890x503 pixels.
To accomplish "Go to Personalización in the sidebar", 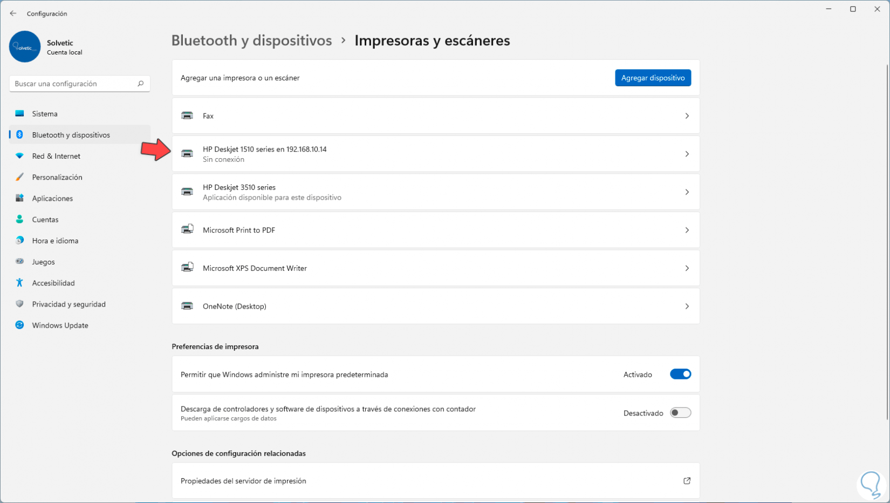I will (x=57, y=177).
